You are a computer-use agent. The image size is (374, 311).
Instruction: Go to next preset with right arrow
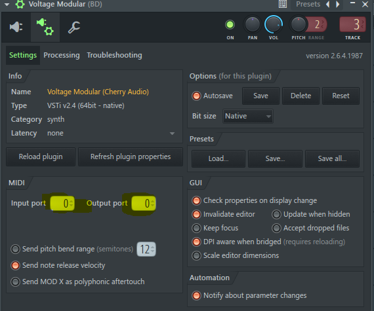point(337,4)
